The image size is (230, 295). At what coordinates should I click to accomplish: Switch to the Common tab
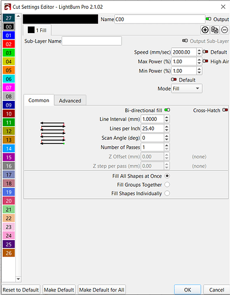(38, 100)
